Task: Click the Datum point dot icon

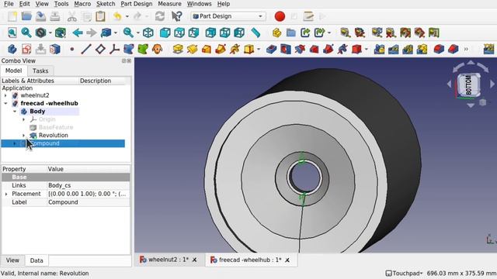Action: (x=72, y=49)
